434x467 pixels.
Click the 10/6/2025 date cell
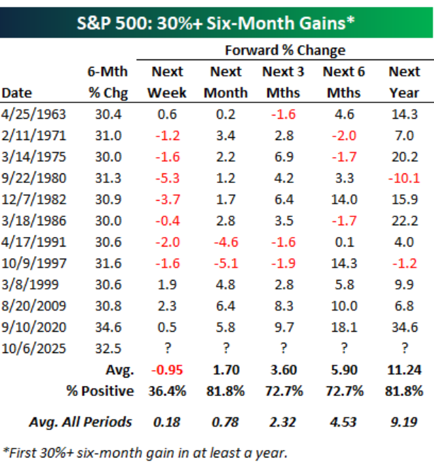(x=34, y=351)
